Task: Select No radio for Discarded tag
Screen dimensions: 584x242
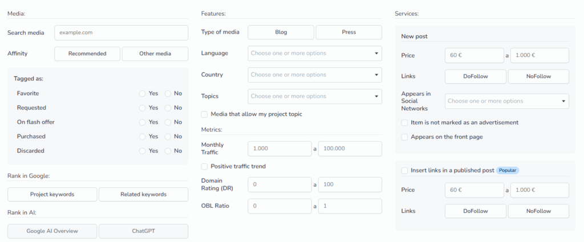Action: tap(168, 151)
